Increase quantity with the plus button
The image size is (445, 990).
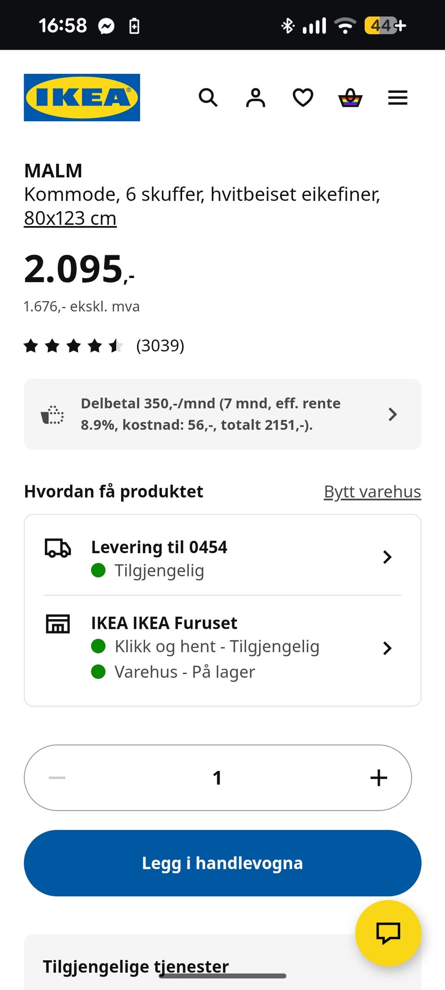tap(378, 778)
